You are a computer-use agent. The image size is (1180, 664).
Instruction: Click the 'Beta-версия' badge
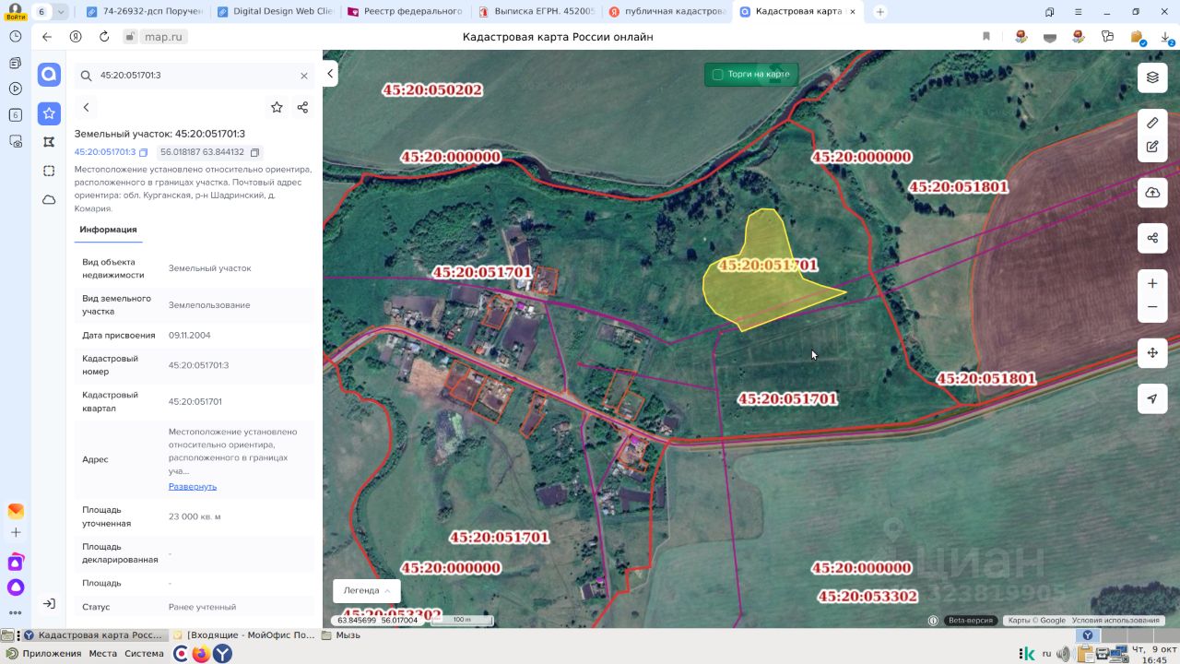pyautogui.click(x=971, y=621)
